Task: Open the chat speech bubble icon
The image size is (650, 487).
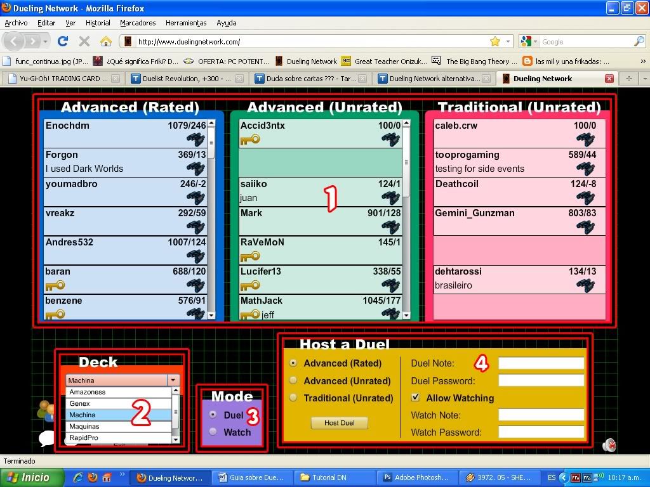Action: tap(46, 438)
